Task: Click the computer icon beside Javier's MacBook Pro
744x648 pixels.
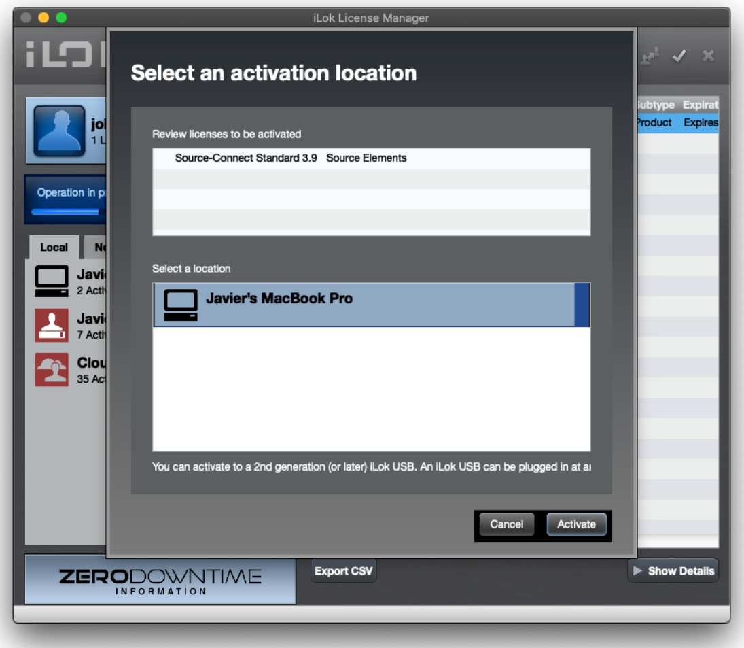Action: pyautogui.click(x=181, y=305)
